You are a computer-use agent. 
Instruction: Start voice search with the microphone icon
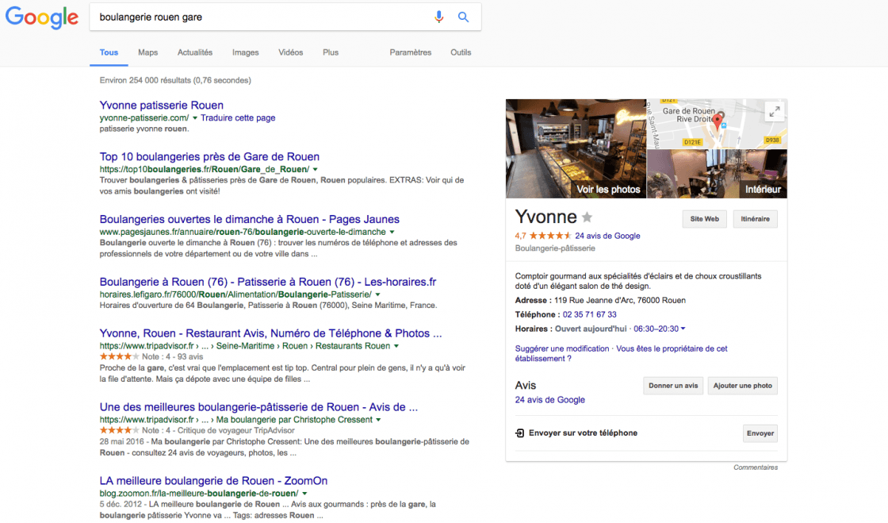pyautogui.click(x=439, y=17)
